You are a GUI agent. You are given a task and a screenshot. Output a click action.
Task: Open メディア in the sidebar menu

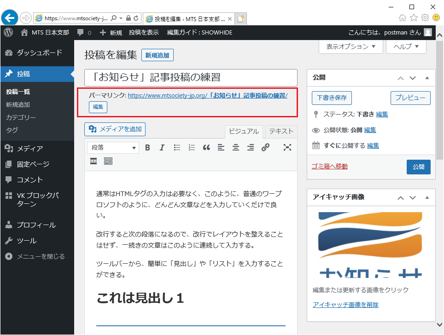[30, 148]
